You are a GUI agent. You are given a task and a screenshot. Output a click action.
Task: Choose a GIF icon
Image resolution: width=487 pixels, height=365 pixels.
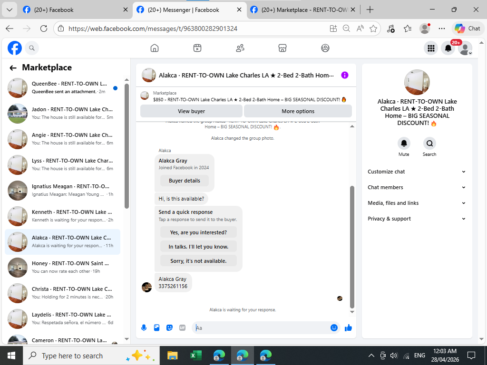182,328
